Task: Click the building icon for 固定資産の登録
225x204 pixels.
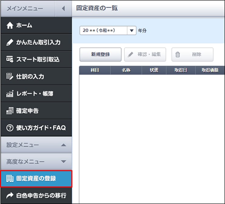Action: click(x=10, y=178)
